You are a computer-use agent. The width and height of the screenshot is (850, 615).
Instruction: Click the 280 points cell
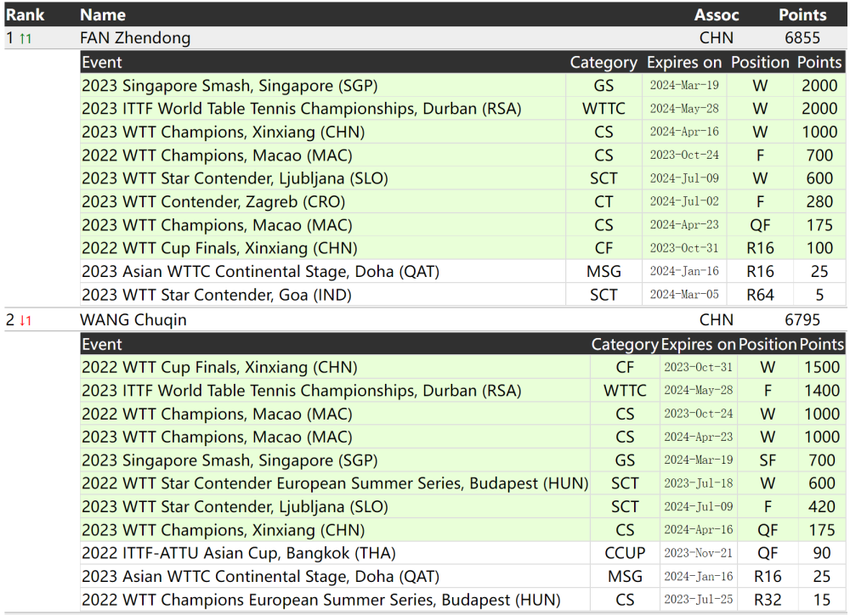click(x=819, y=202)
